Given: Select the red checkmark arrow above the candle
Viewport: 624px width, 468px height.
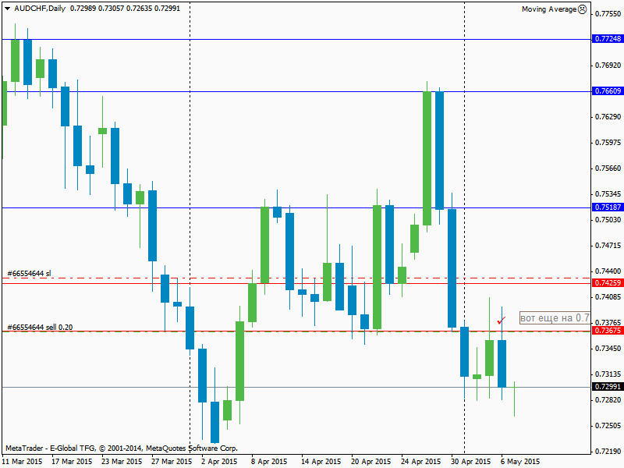Looking at the screenshot, I should coord(501,320).
